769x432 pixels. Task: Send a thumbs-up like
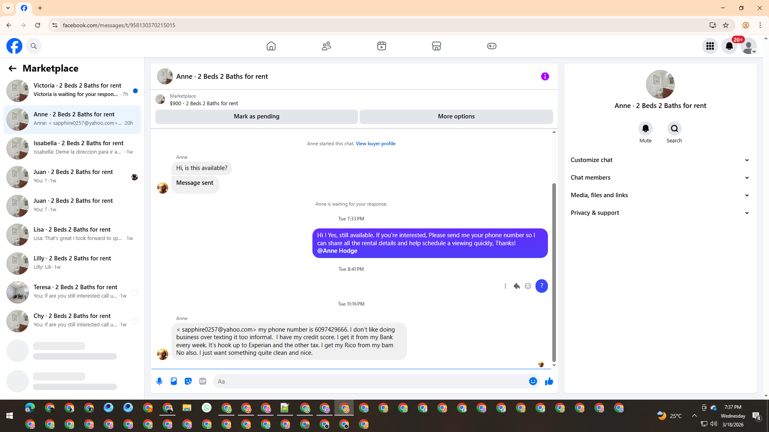coord(549,381)
